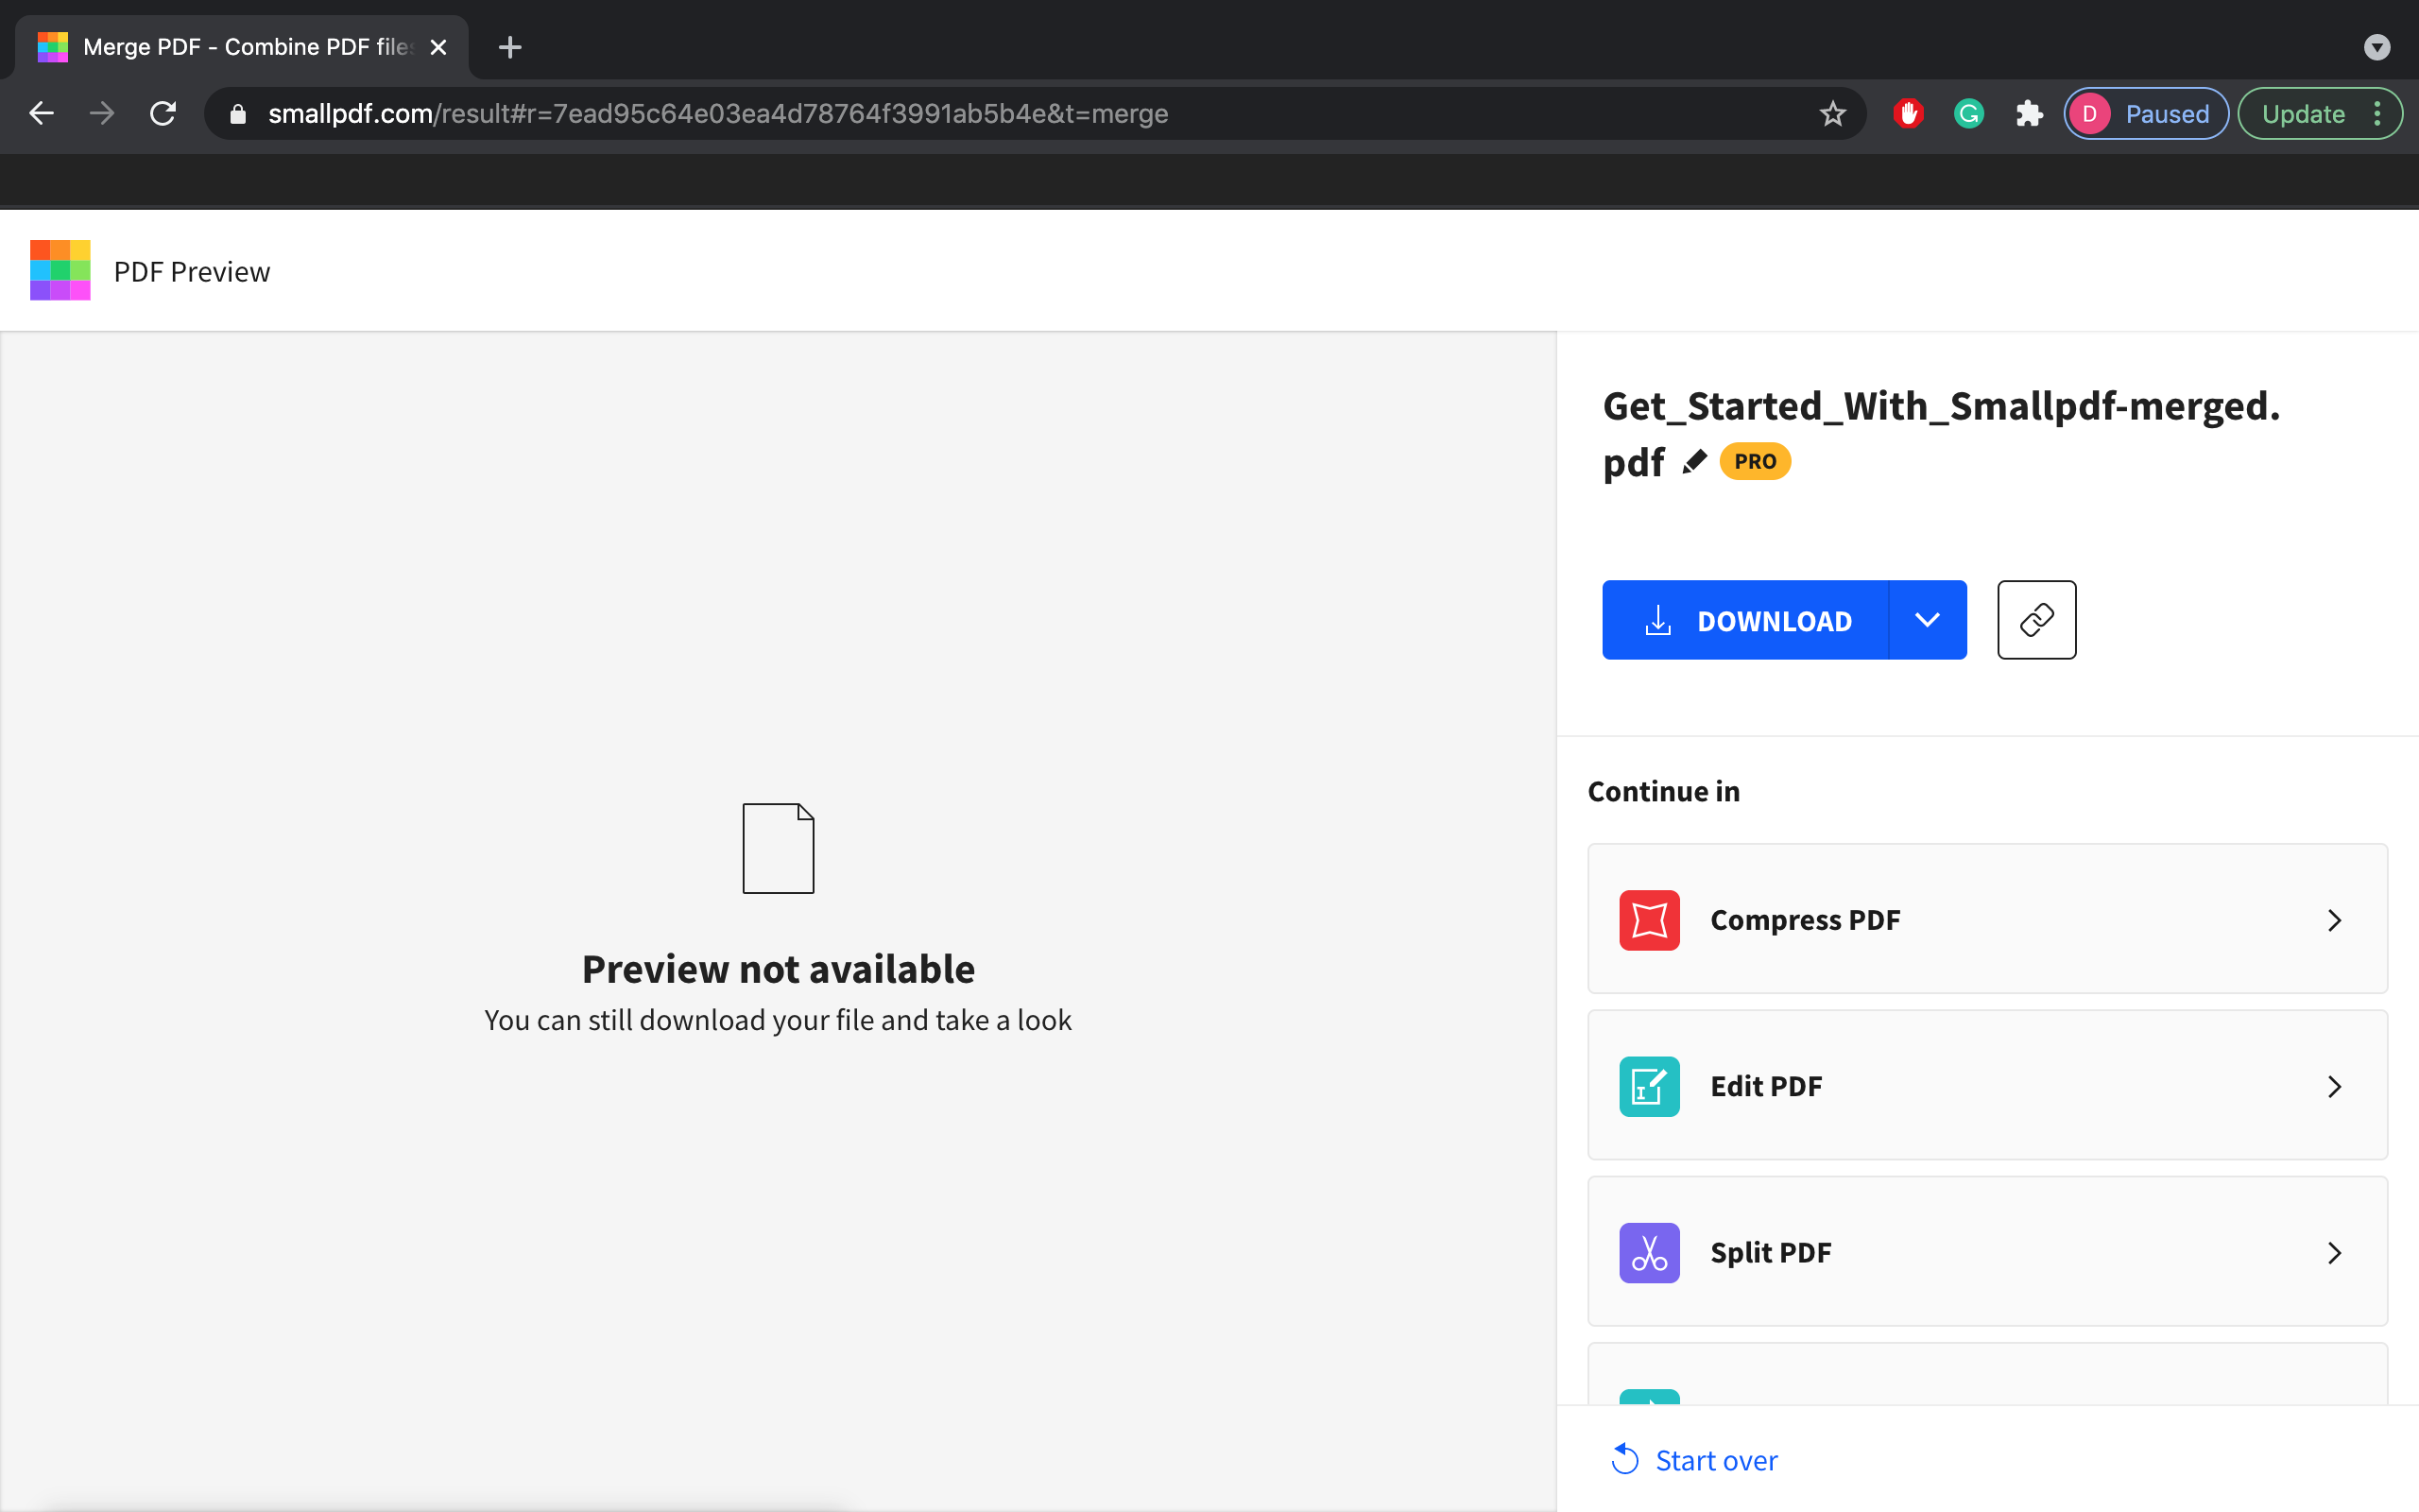Click the pencil icon to rename the file
The height and width of the screenshot is (1512, 2419).
click(1693, 462)
